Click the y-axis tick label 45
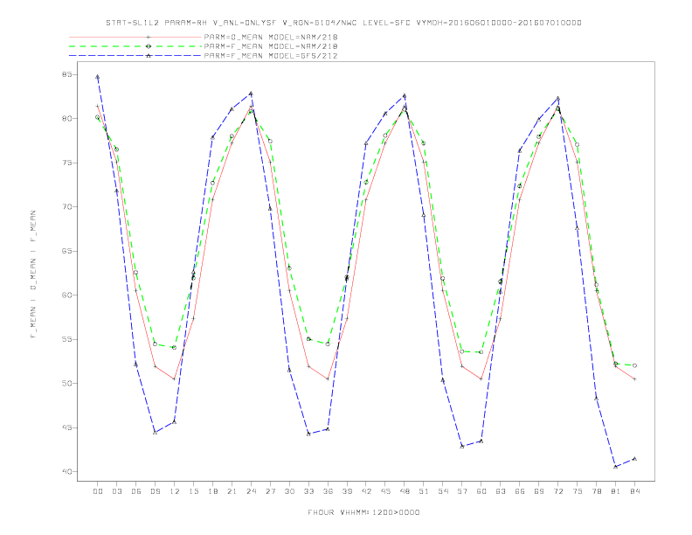 tap(67, 427)
